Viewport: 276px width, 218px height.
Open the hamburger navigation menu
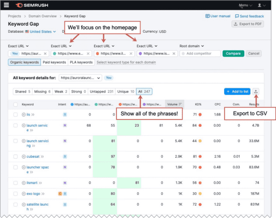point(6,5)
